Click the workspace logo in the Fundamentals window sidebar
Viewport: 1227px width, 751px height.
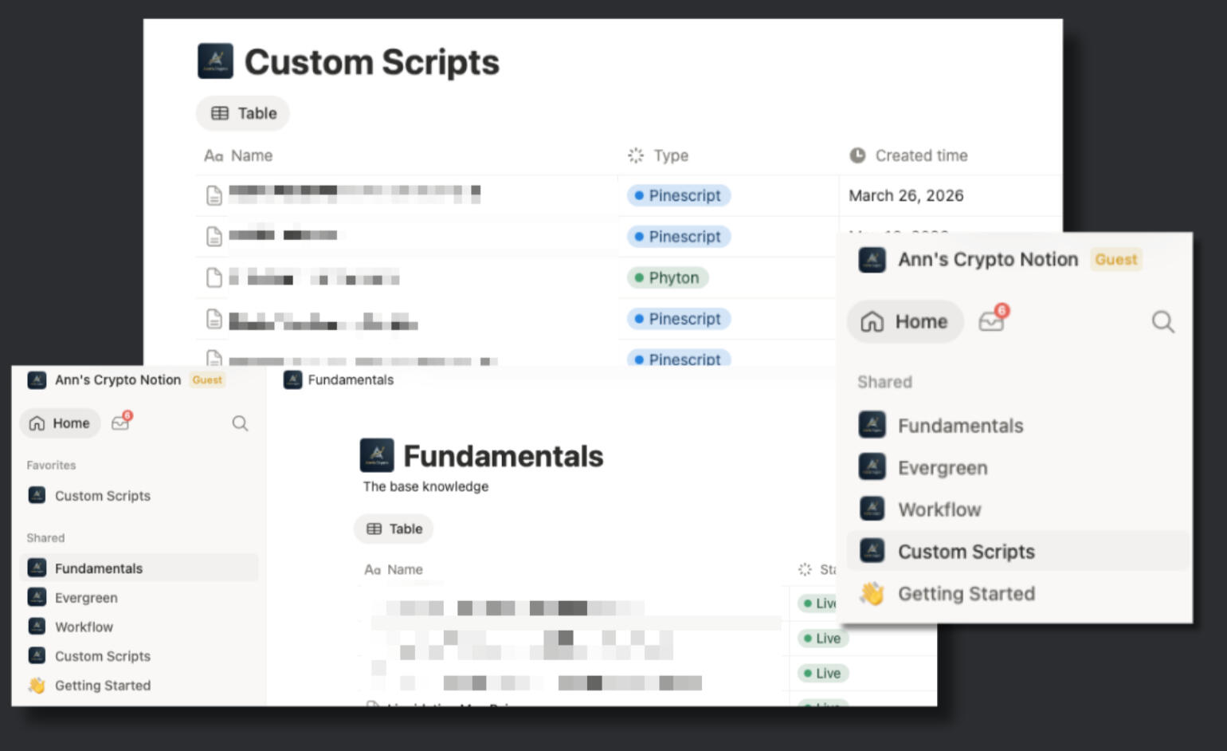point(37,380)
